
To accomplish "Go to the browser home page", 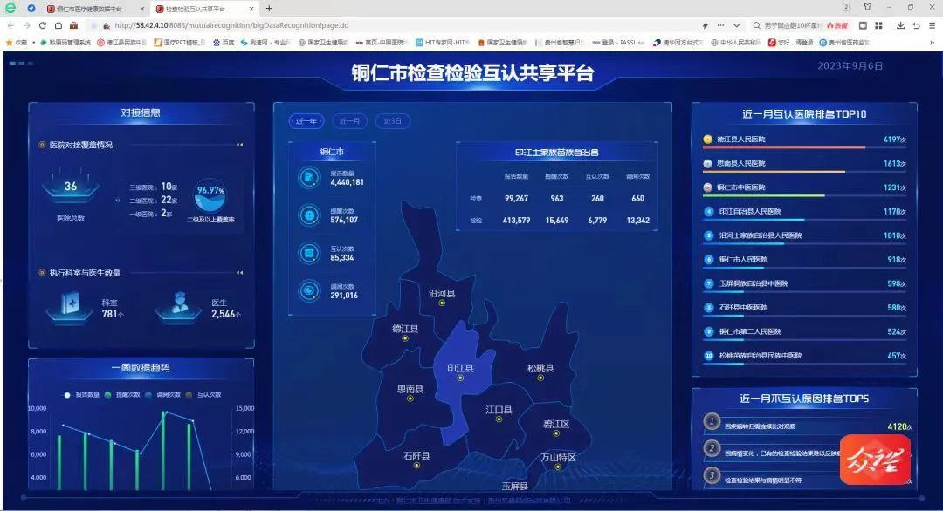I will click(x=58, y=25).
